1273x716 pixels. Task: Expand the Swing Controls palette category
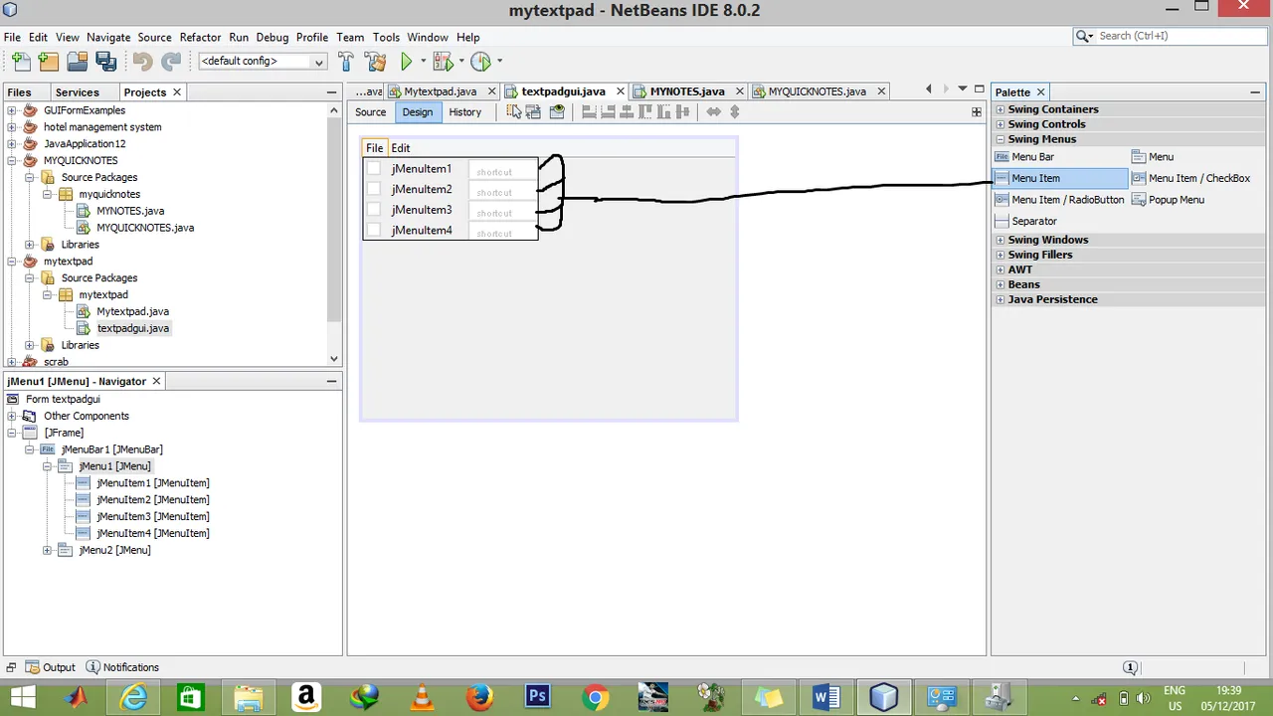coord(1000,124)
